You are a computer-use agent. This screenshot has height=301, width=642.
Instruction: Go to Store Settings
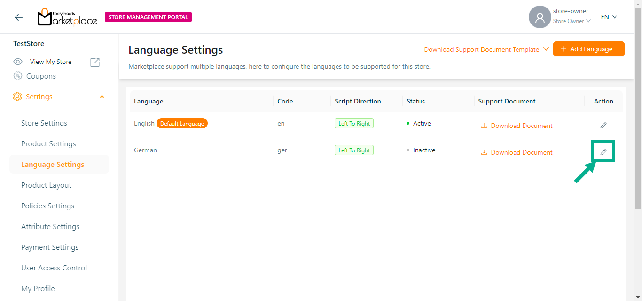44,123
